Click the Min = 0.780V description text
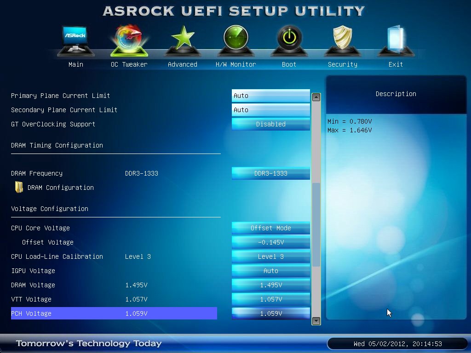This screenshot has width=471, height=353. [x=350, y=121]
